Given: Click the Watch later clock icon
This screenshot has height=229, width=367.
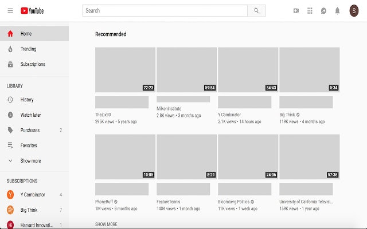Looking at the screenshot, I should pos(10,115).
